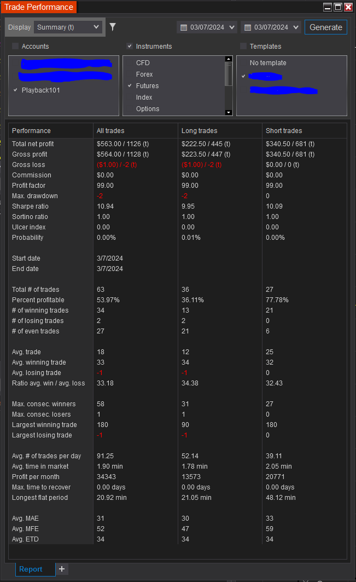Image resolution: width=356 pixels, height=582 pixels.
Task: Click the instruments list scrollbar thumb
Action: (x=229, y=73)
